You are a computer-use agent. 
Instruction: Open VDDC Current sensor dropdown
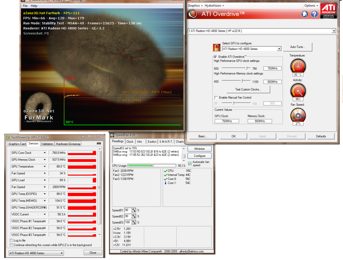point(45,214)
